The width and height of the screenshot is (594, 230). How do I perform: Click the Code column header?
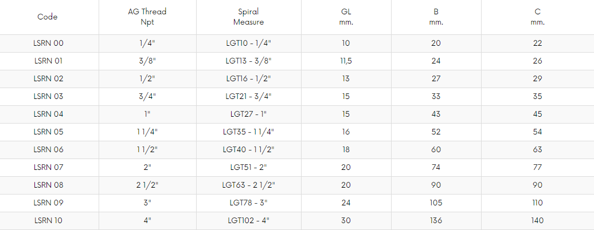click(48, 17)
